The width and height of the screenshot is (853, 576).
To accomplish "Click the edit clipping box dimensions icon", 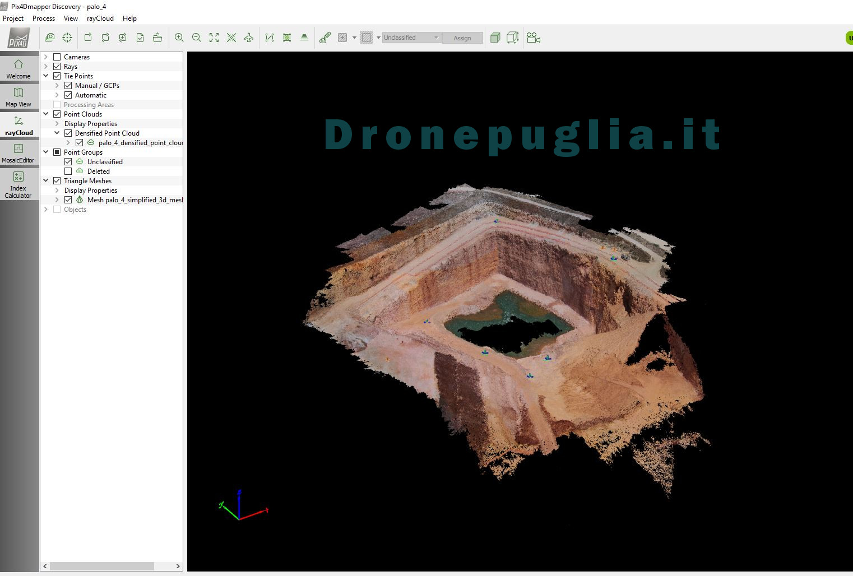I will tap(513, 38).
